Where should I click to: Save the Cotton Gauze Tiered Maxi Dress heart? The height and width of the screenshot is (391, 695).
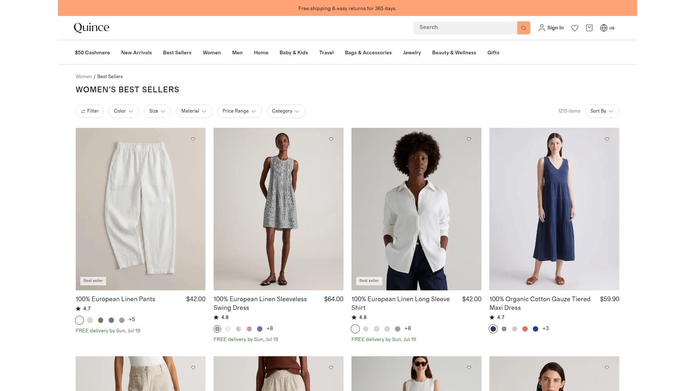(607, 139)
